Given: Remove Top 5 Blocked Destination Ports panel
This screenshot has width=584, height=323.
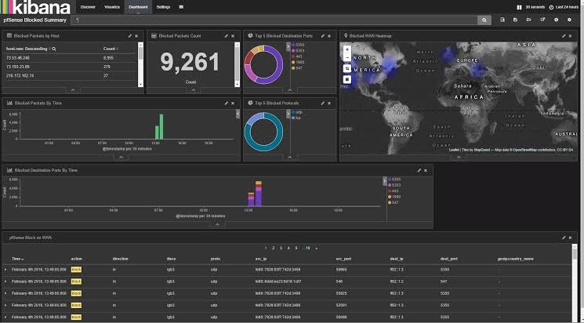Looking at the screenshot, I should click(329, 36).
